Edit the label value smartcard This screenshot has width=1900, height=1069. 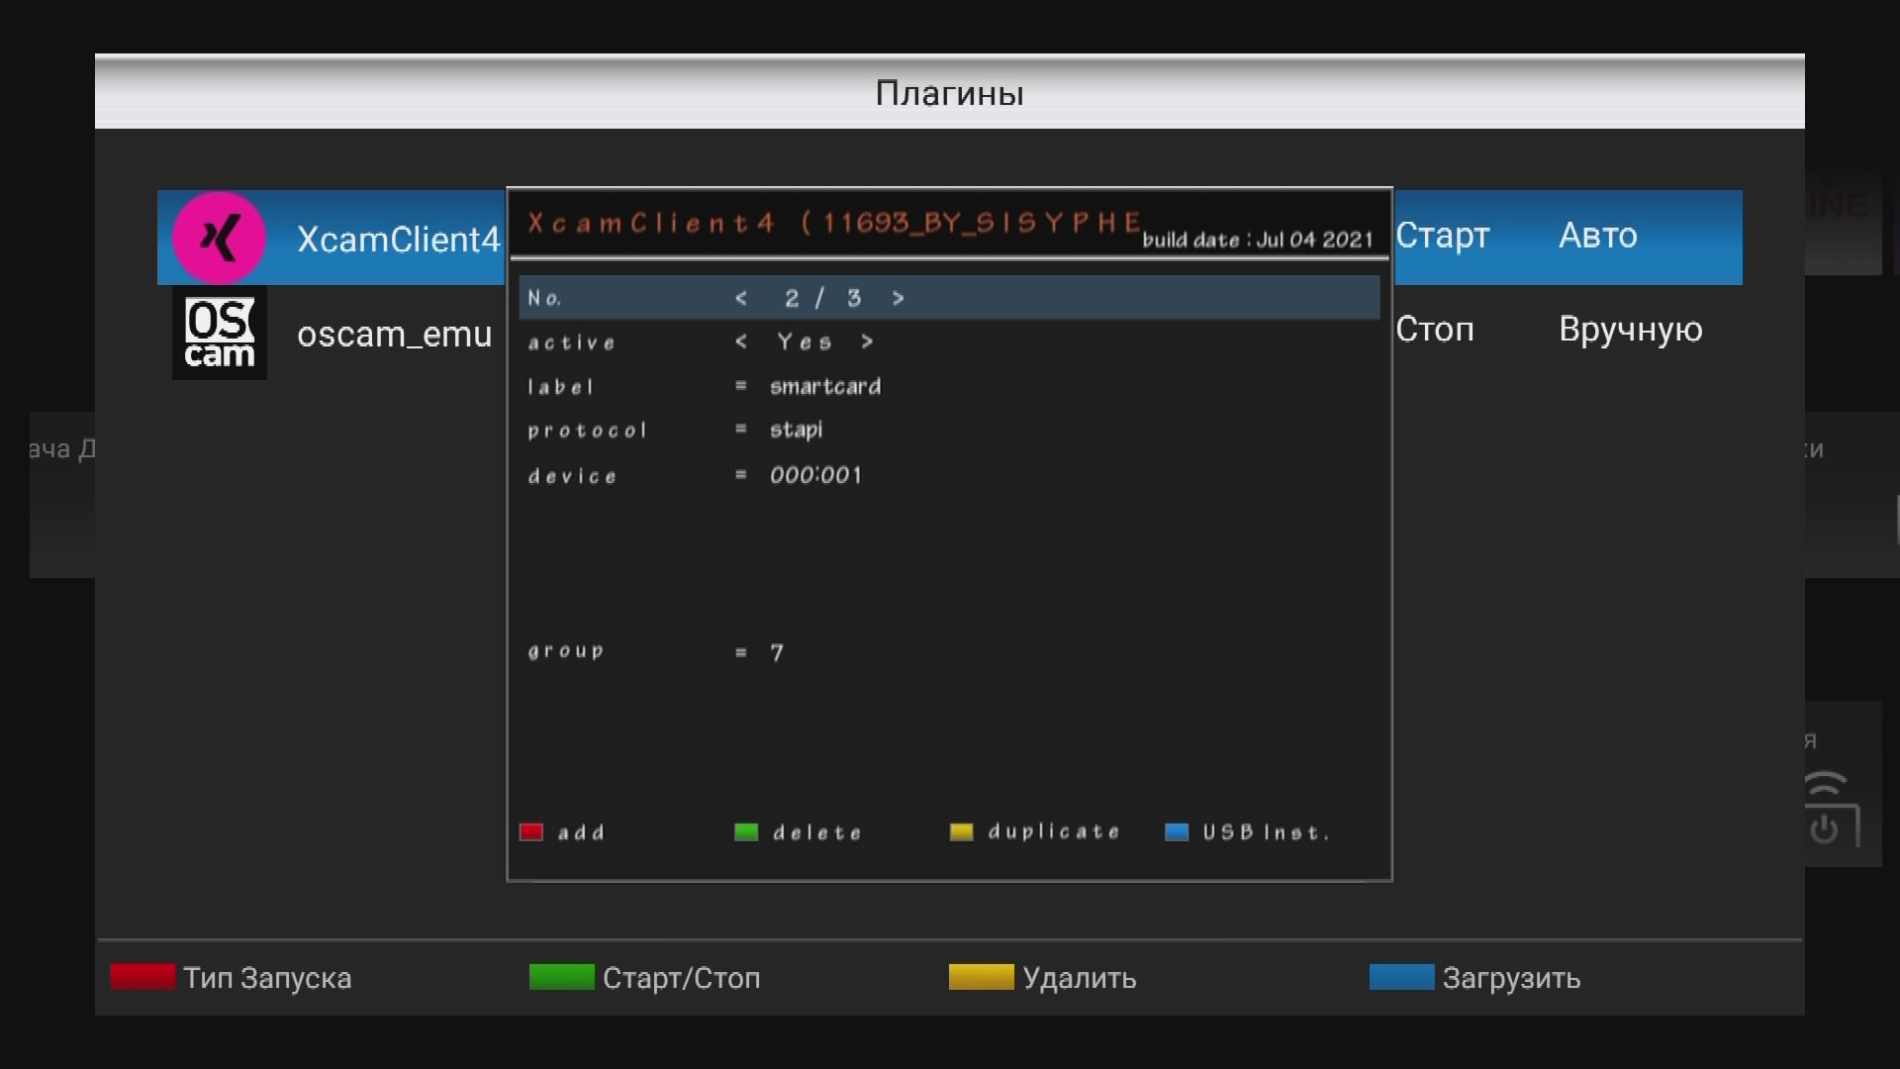coord(825,386)
